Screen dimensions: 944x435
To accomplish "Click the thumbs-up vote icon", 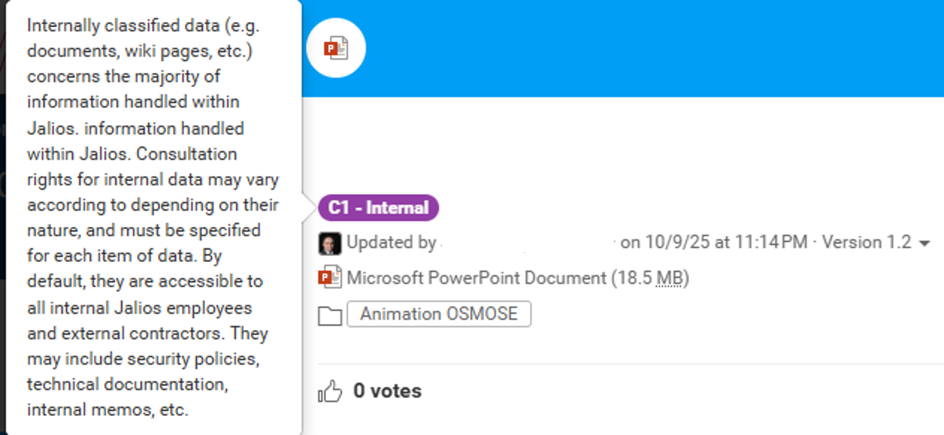I will 330,391.
